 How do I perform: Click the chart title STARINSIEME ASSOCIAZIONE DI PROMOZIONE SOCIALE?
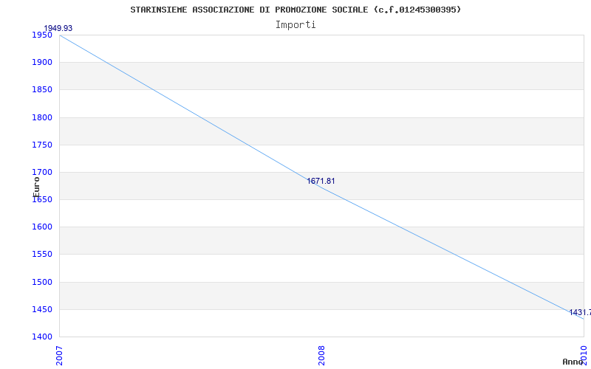pyautogui.click(x=295, y=10)
